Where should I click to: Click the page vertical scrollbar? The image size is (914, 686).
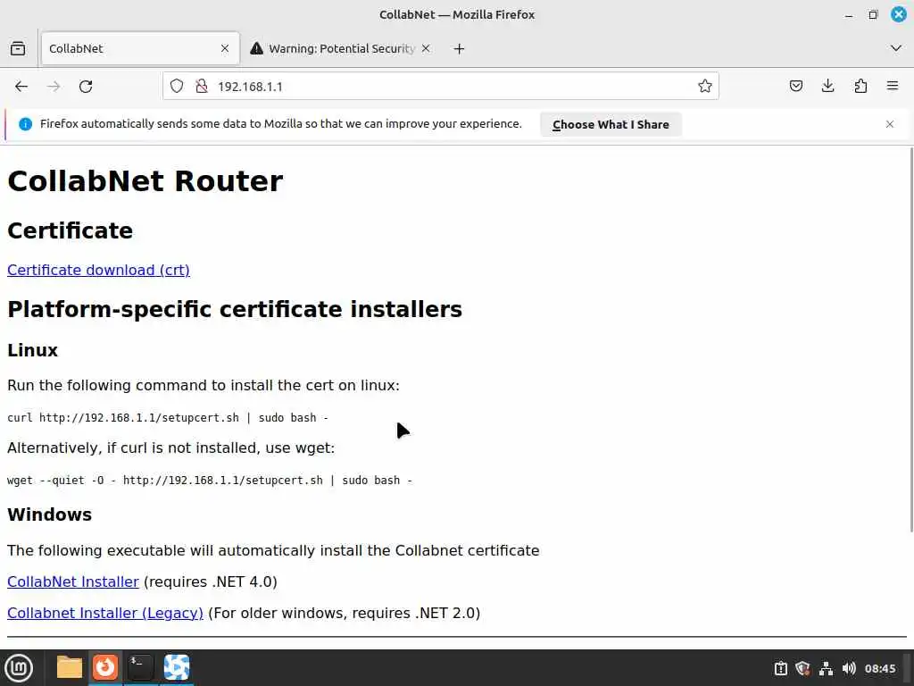click(x=910, y=339)
